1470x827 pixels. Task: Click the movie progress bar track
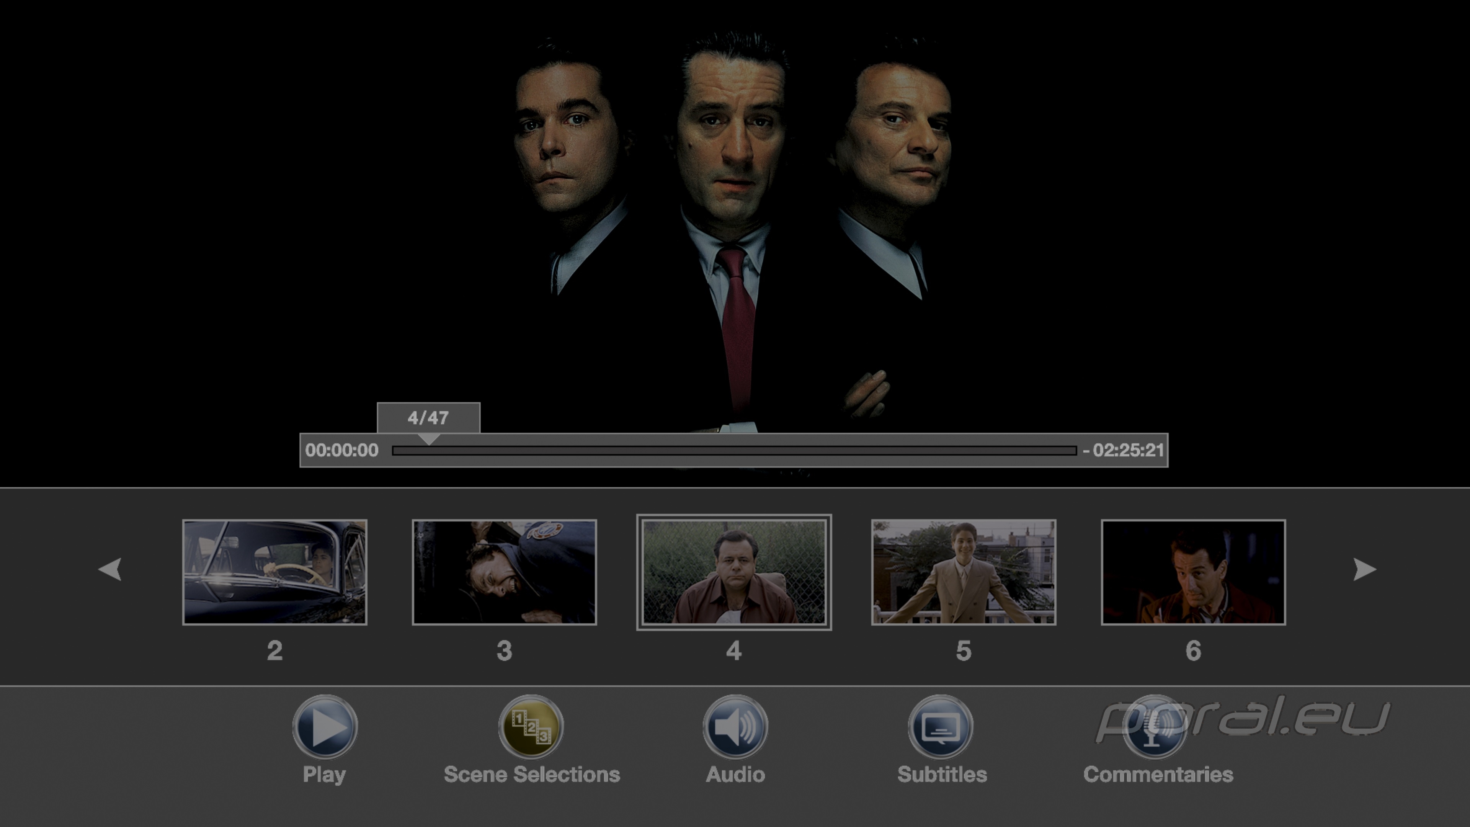[x=735, y=451]
